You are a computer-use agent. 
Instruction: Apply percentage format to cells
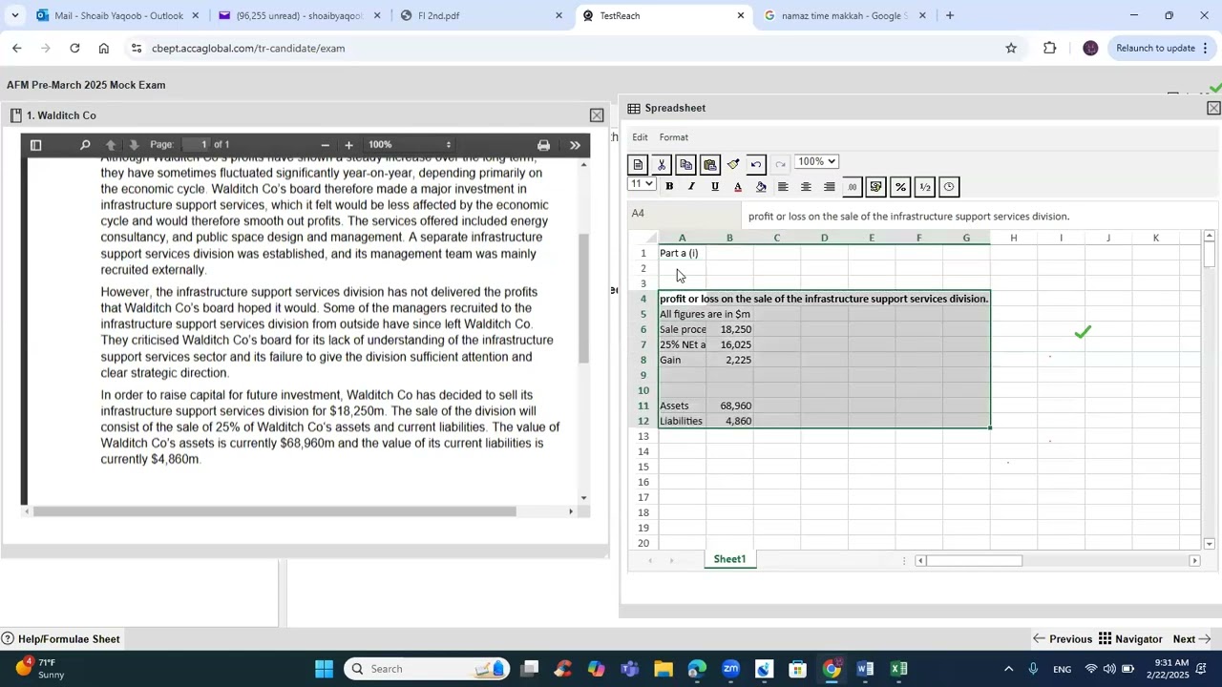(x=900, y=187)
